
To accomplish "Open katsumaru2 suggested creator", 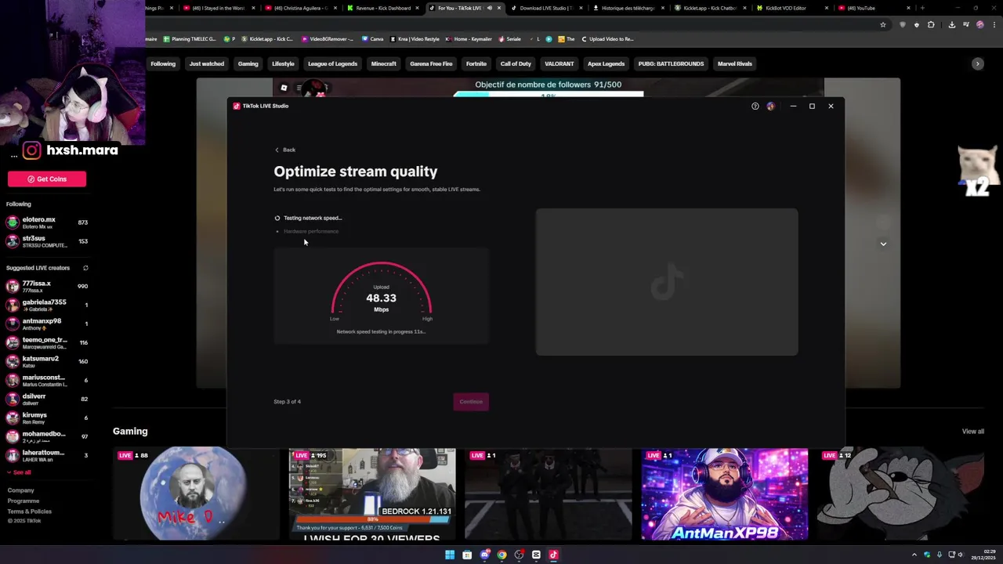I will [x=47, y=362].
